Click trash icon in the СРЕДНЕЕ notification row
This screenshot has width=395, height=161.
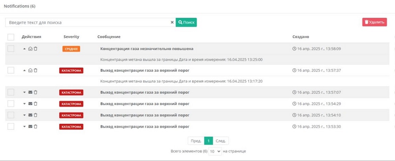tap(36, 49)
